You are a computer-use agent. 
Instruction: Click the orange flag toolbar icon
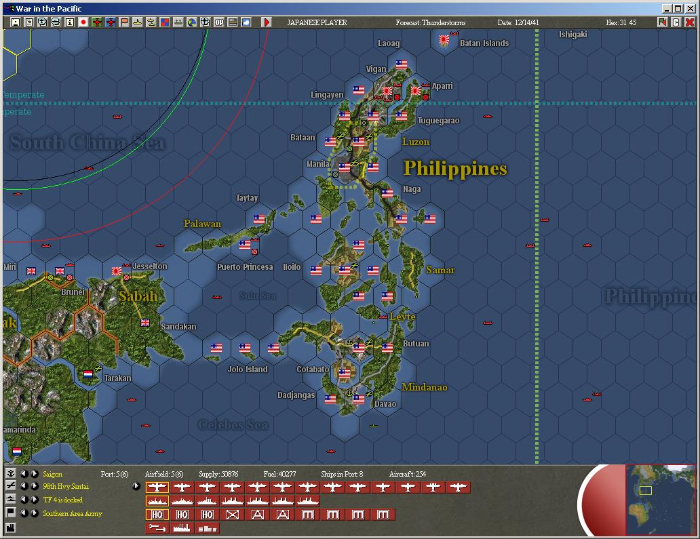coord(124,22)
